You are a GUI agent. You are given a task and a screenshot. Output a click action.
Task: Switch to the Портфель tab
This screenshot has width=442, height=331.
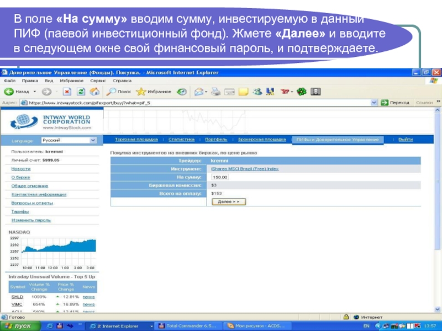[216, 140]
